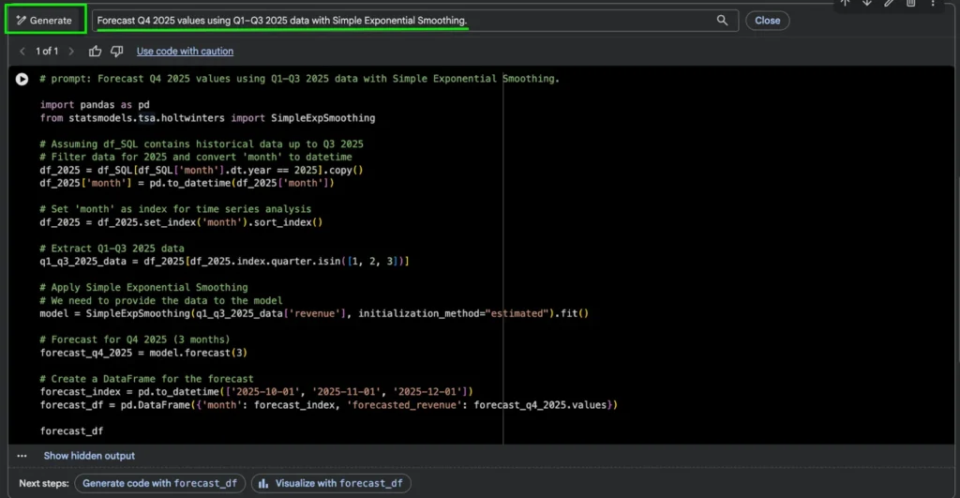
Task: Go to previous generated suggestion
Action: click(22, 51)
